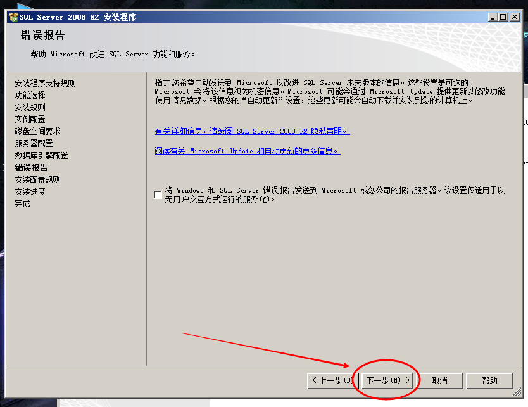Minimize the SQL Server setup window
528x407 pixels.
[x=493, y=17]
